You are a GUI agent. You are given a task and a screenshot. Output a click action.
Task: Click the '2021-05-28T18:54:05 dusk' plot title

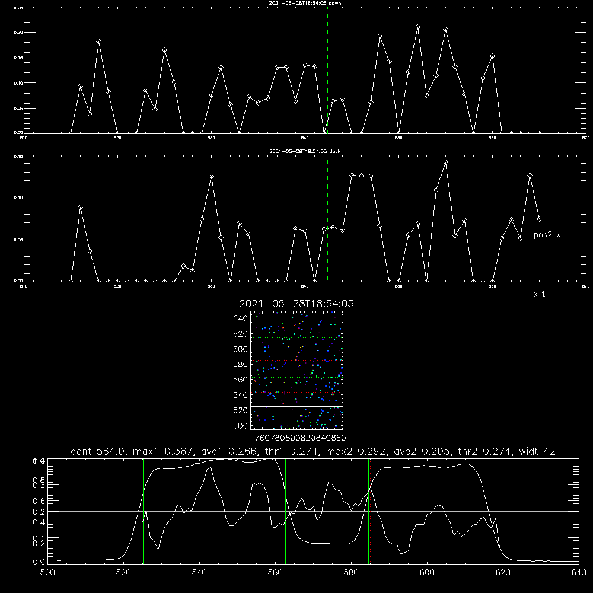305,151
